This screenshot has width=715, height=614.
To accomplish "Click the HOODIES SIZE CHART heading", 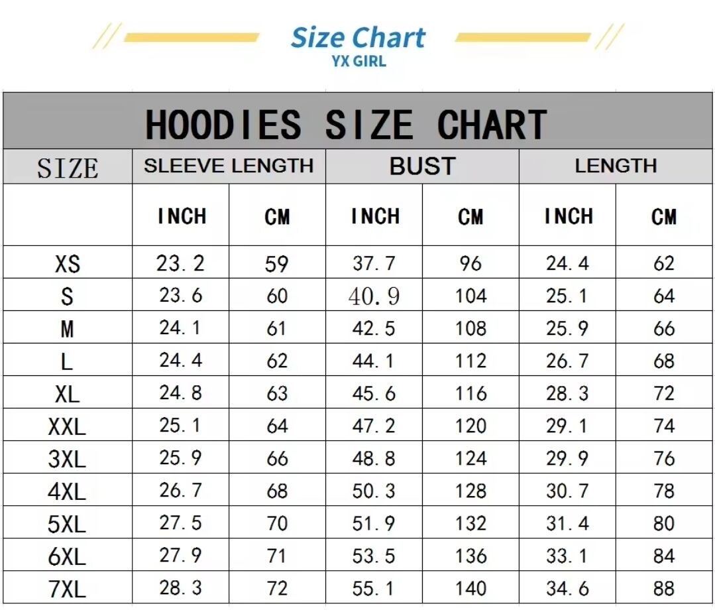I will click(346, 124).
